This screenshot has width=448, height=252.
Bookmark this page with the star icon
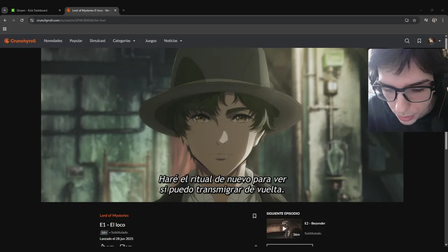click(414, 20)
